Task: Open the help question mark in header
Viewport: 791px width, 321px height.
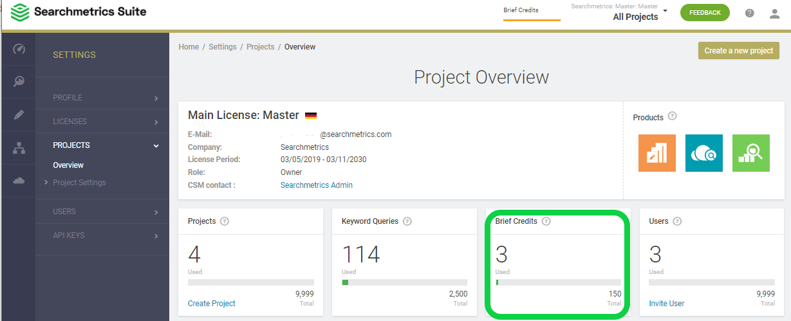Action: point(750,13)
